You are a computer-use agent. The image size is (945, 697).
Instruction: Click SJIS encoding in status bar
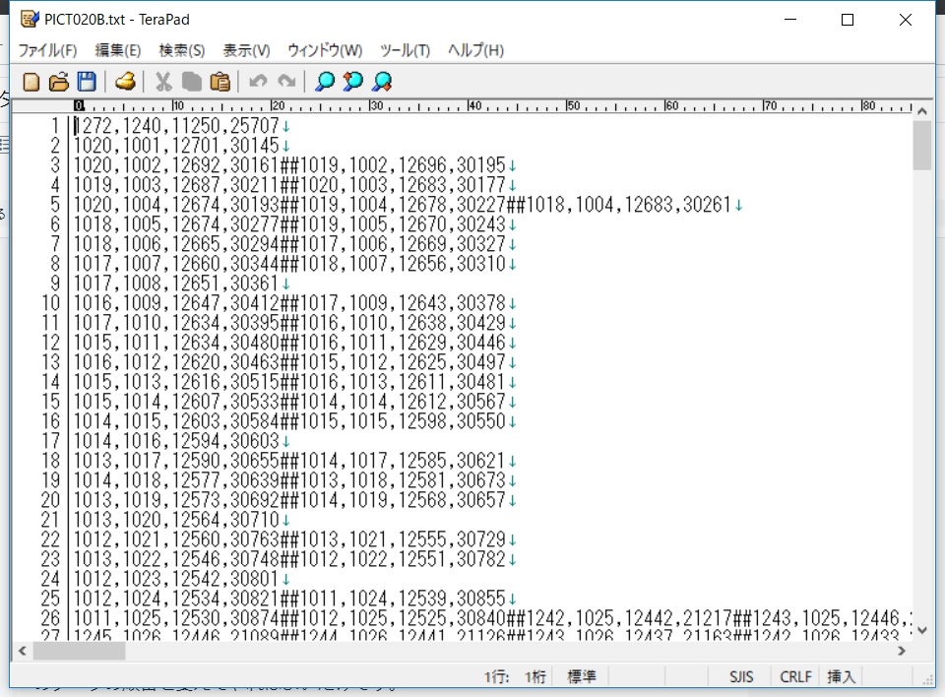click(740, 676)
